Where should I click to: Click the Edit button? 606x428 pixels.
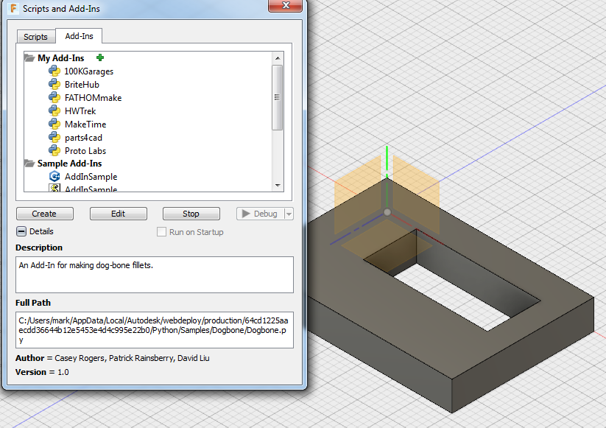[119, 214]
